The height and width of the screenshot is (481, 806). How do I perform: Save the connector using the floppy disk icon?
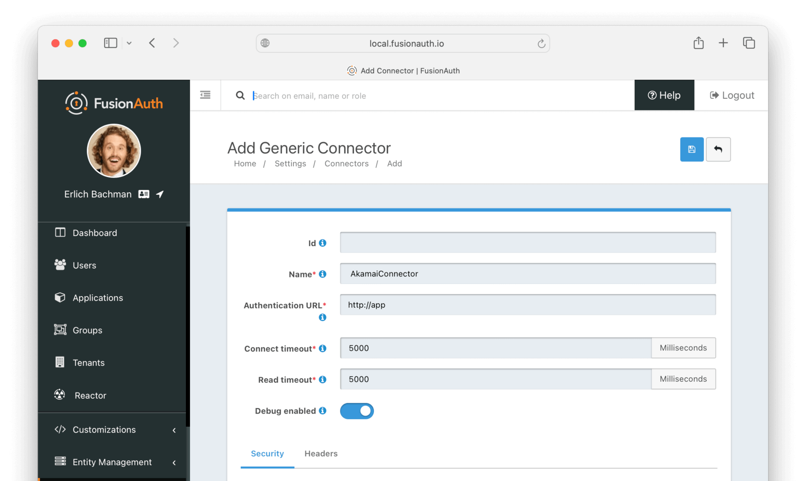pos(692,150)
